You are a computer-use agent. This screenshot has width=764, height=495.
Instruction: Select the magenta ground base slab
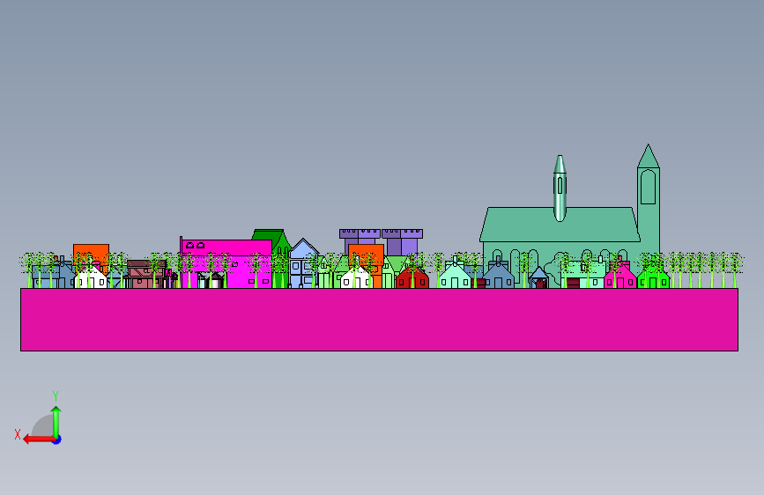tap(379, 320)
